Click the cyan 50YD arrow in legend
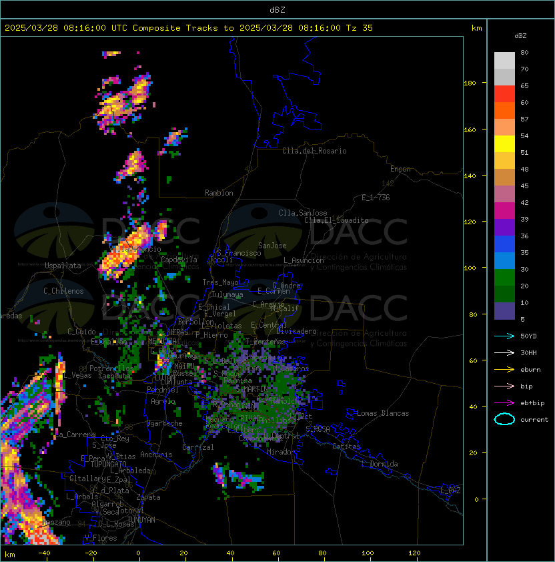This screenshot has height=562, width=555. pyautogui.click(x=504, y=336)
